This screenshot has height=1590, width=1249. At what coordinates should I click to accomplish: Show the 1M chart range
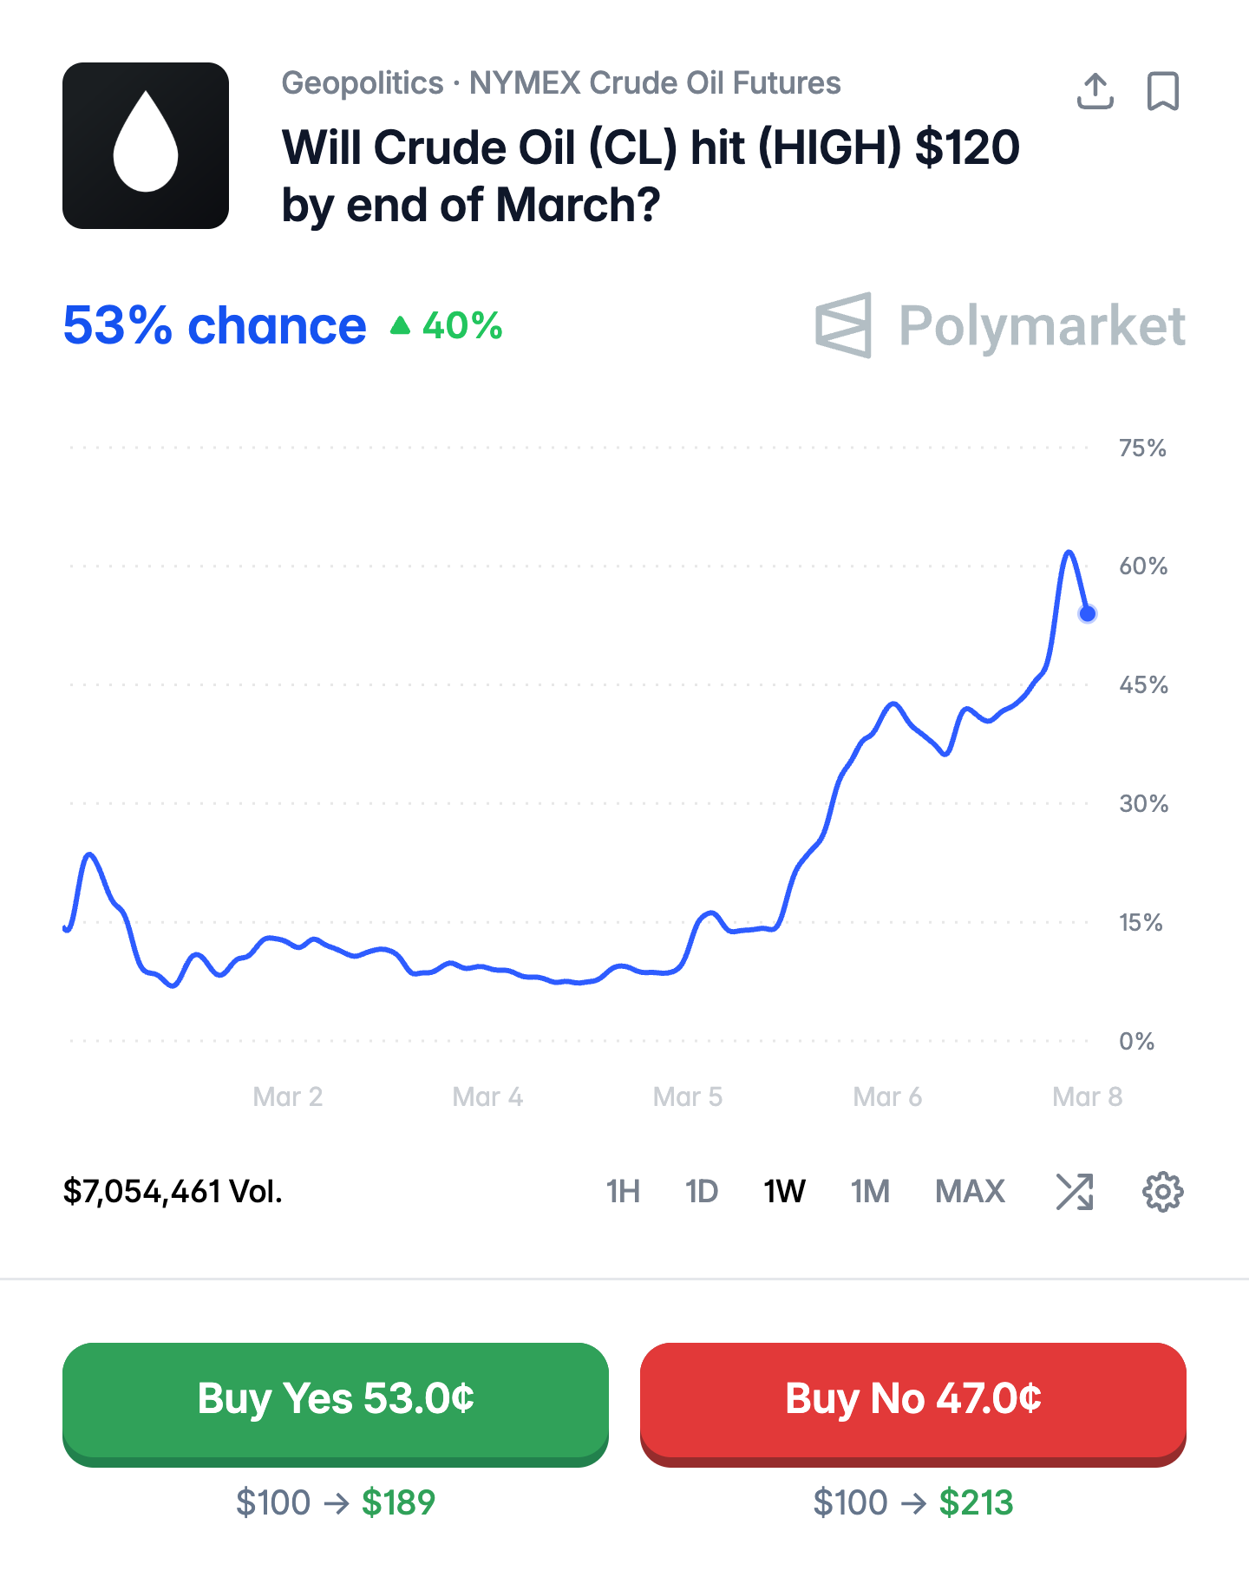click(870, 1192)
